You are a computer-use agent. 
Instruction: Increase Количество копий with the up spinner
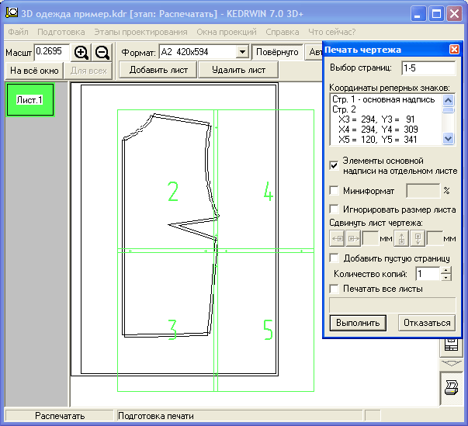446,270
